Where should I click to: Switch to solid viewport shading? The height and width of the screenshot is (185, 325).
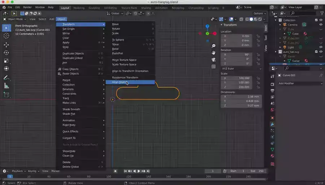point(251,19)
